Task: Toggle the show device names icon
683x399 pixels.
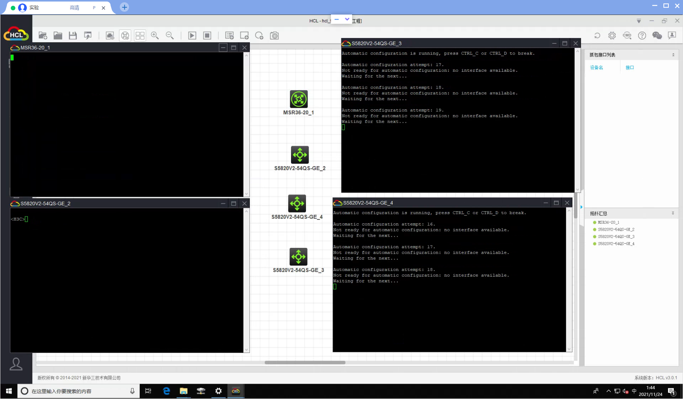Action: point(125,36)
